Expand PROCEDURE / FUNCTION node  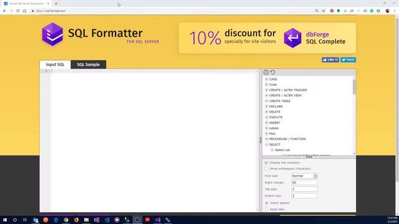266,139
